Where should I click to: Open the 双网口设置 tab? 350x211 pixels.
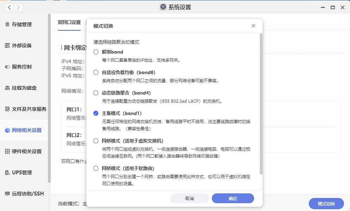[x=69, y=22]
